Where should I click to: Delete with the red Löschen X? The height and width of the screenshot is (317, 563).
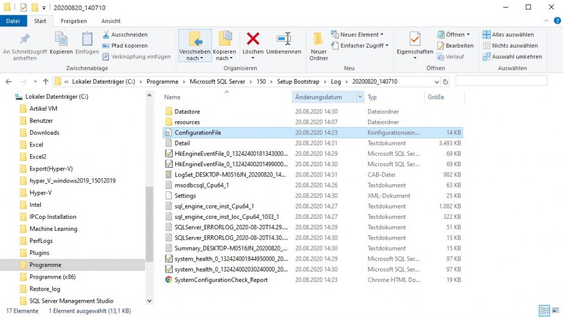(253, 39)
